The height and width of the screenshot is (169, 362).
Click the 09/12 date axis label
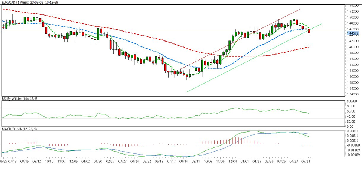tap(37, 161)
